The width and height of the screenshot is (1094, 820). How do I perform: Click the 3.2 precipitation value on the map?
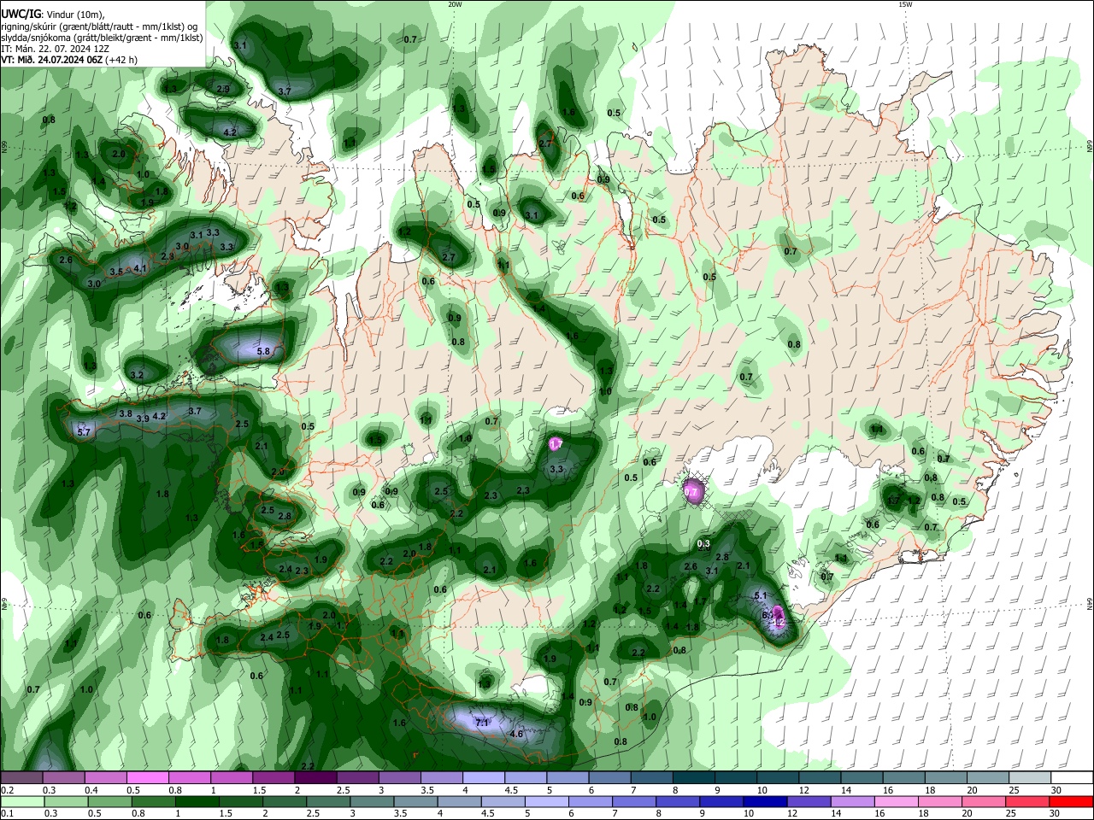click(x=137, y=375)
